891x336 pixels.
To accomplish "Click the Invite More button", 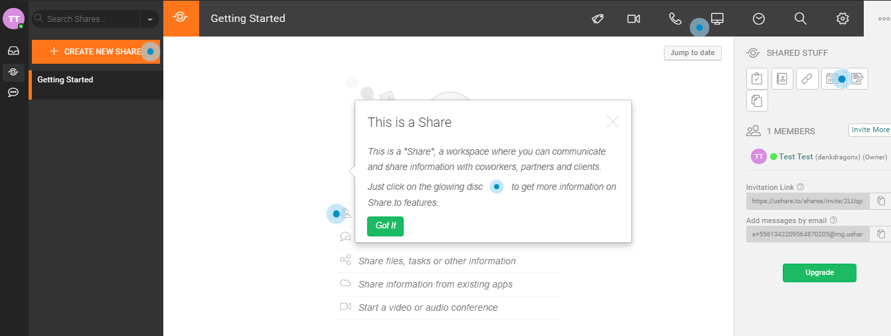I will tap(870, 129).
